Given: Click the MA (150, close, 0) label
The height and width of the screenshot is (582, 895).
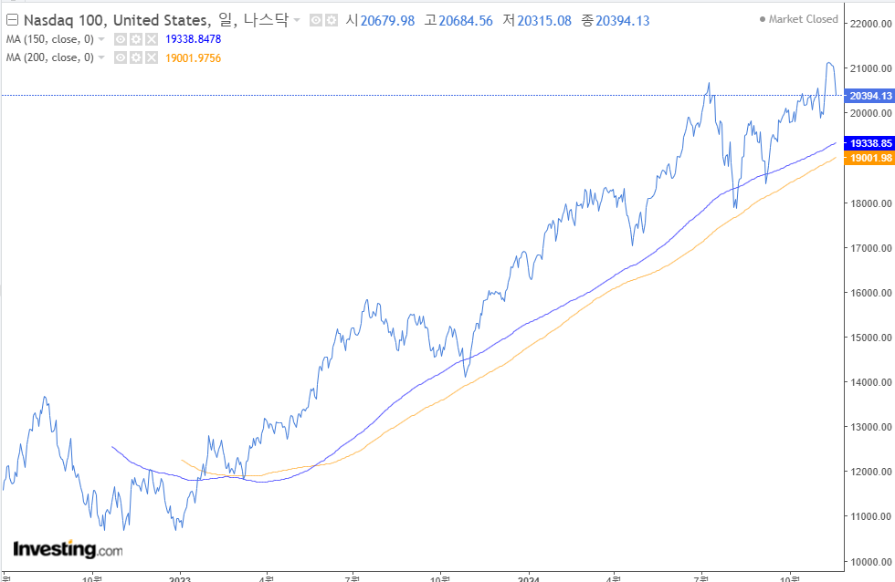Looking at the screenshot, I should coord(49,39).
